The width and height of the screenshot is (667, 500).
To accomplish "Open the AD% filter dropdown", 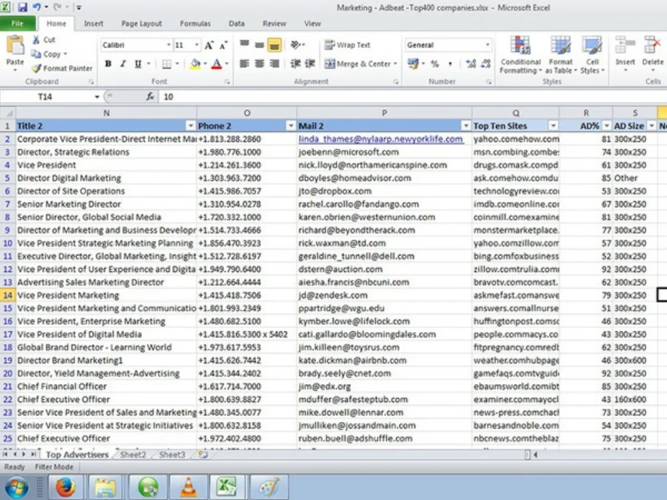I will pos(606,126).
